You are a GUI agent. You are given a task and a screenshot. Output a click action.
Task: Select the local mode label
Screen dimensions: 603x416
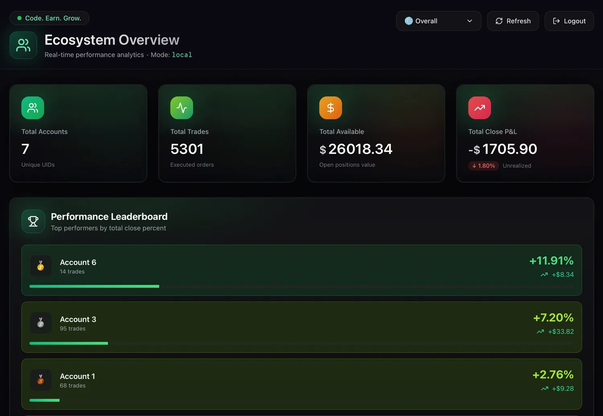click(x=182, y=55)
